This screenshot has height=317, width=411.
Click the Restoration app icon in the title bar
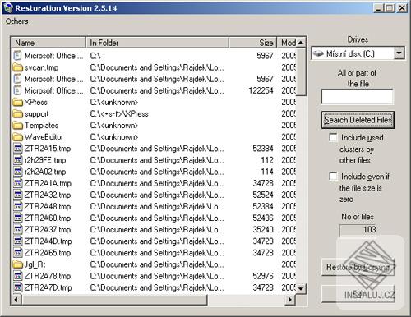click(8, 7)
